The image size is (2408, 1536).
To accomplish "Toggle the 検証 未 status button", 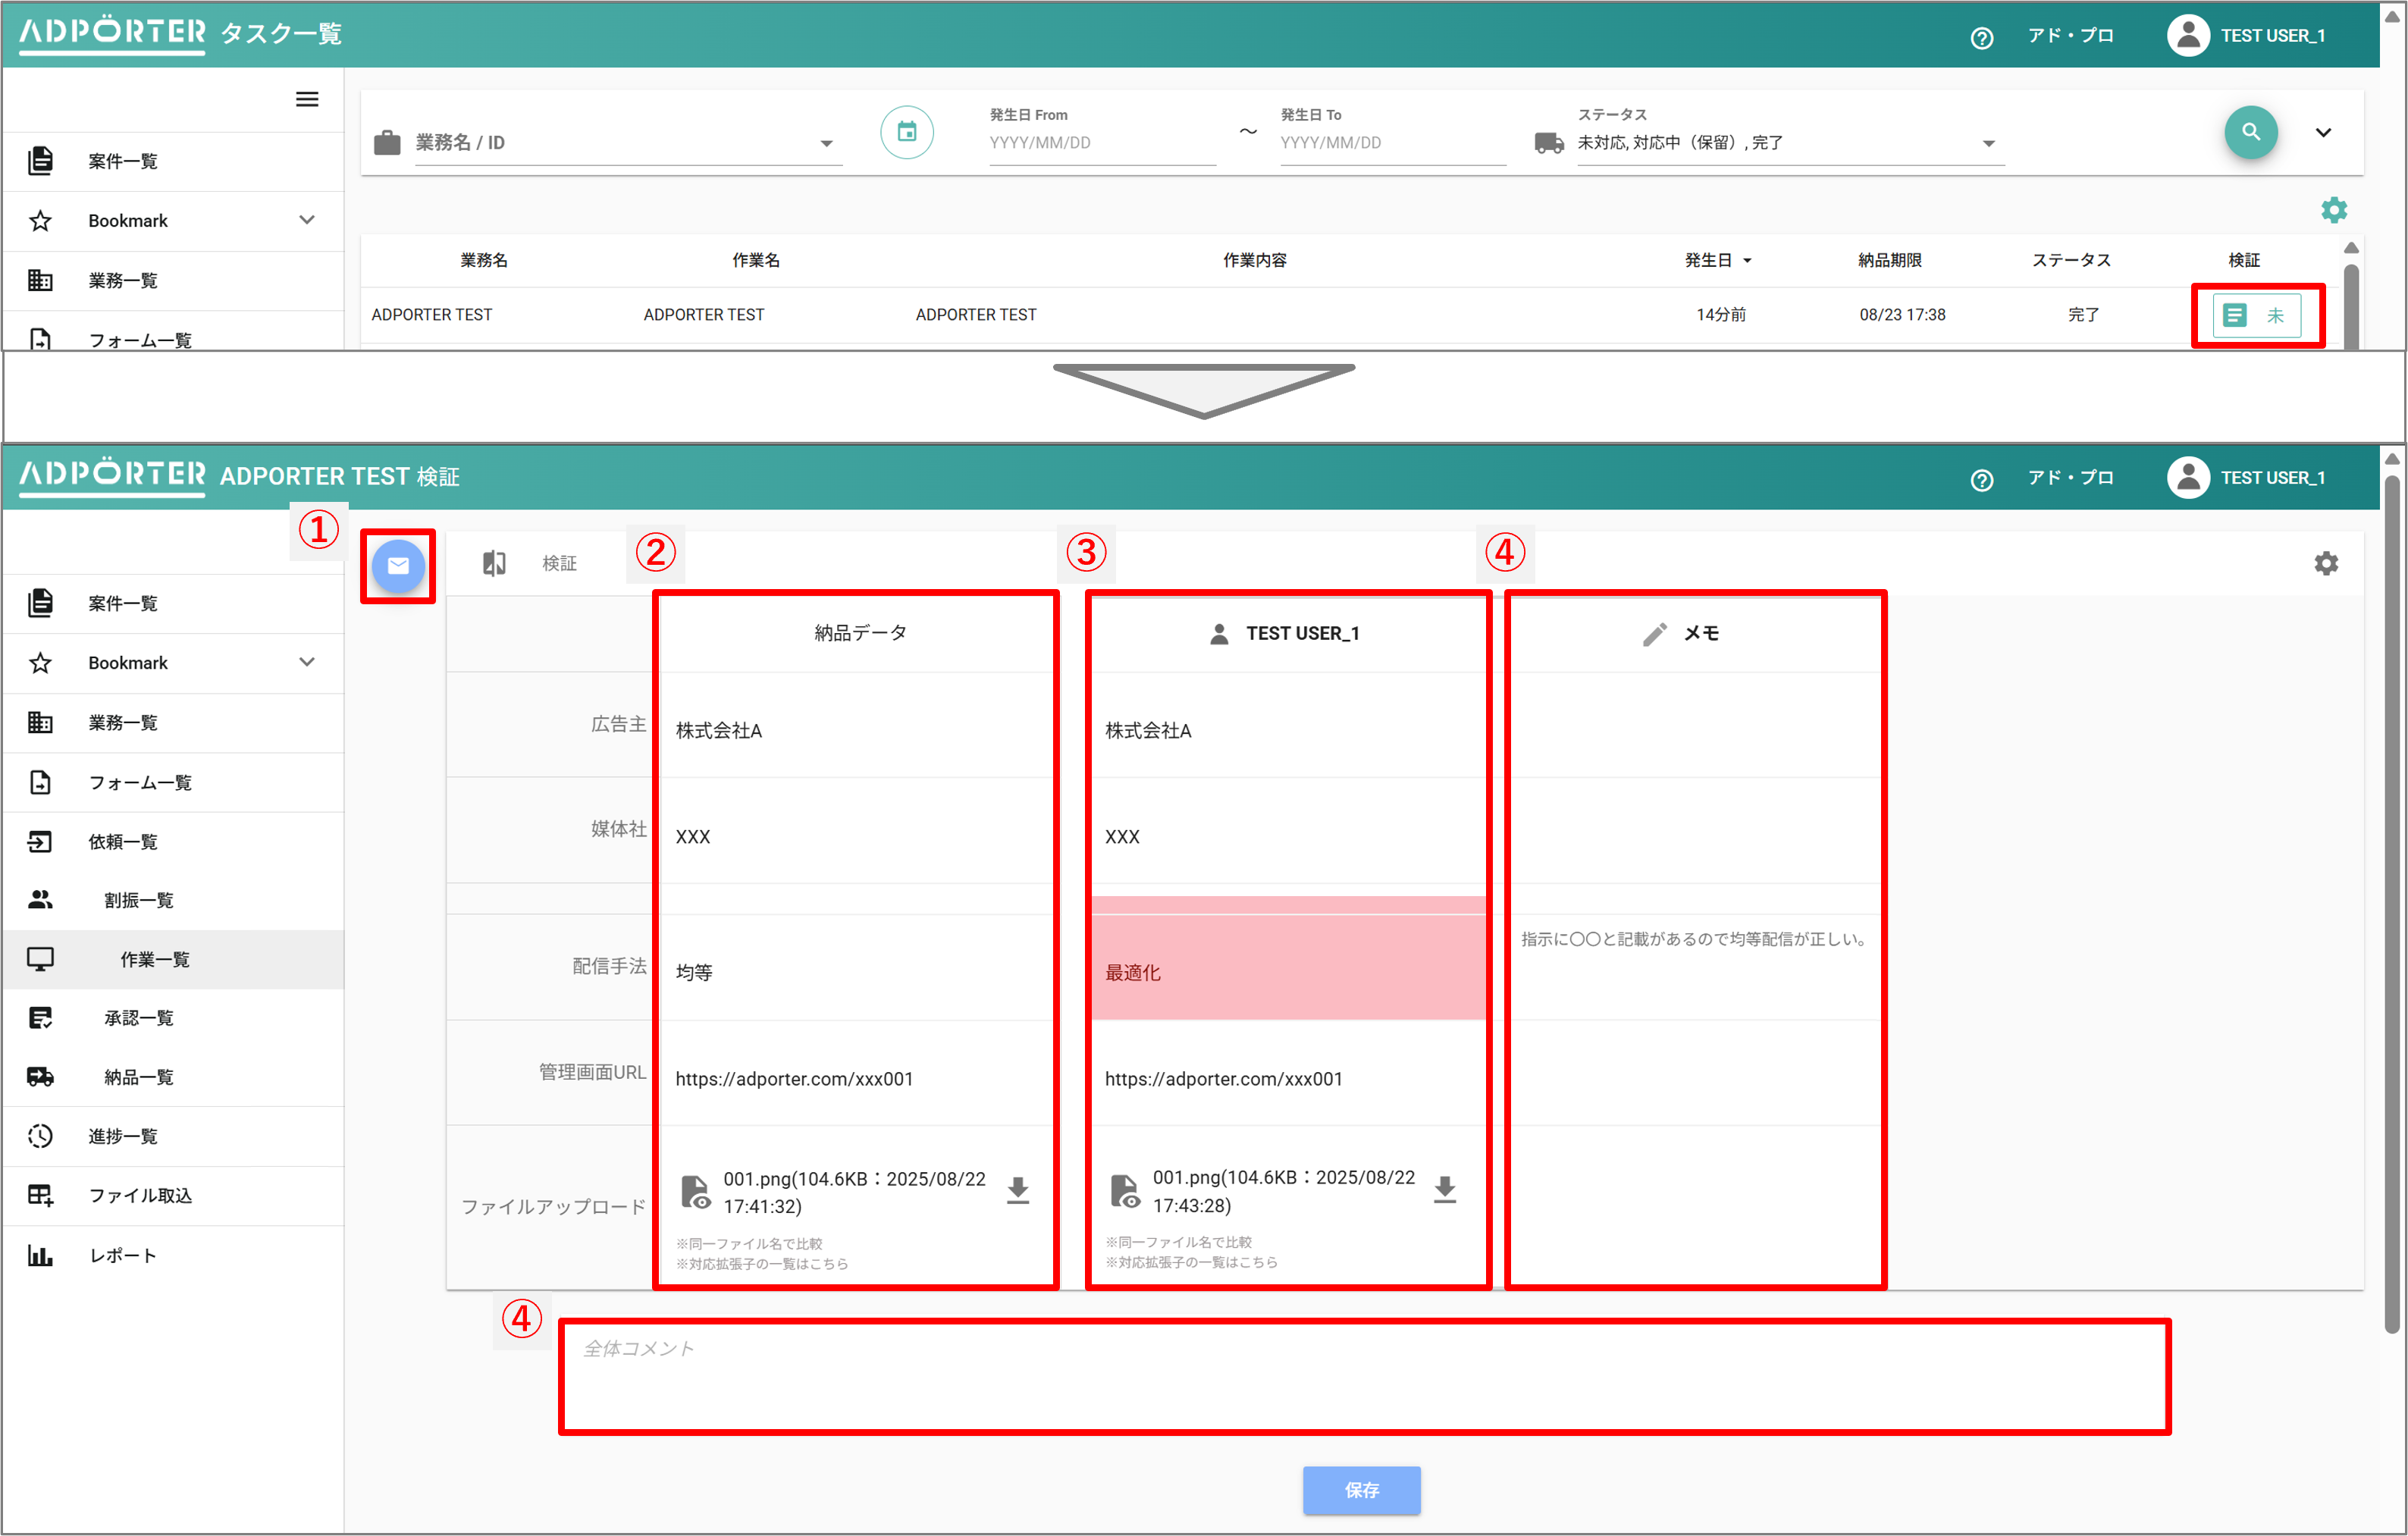I will pyautogui.click(x=2256, y=316).
